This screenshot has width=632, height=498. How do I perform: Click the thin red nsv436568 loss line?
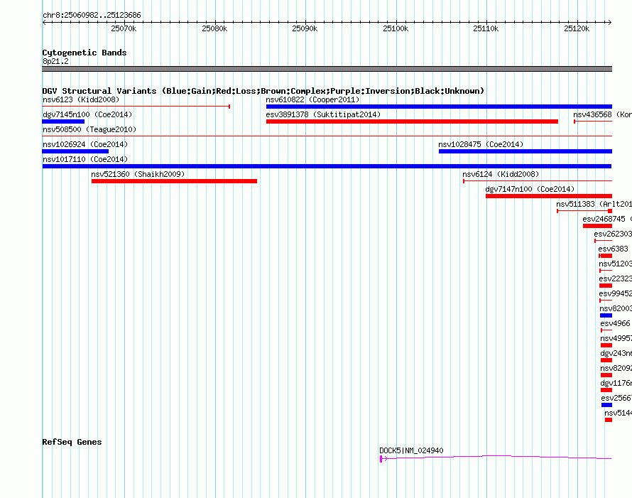pos(593,121)
